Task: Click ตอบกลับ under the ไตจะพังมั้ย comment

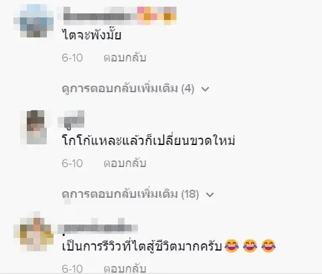Action: click(x=125, y=57)
